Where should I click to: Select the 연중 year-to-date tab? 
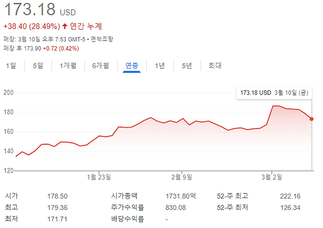pyautogui.click(x=132, y=65)
